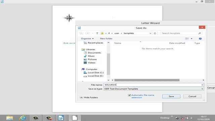215x121 pixels.
Task: Open the File name dropdown arrow
Action: point(202,85)
